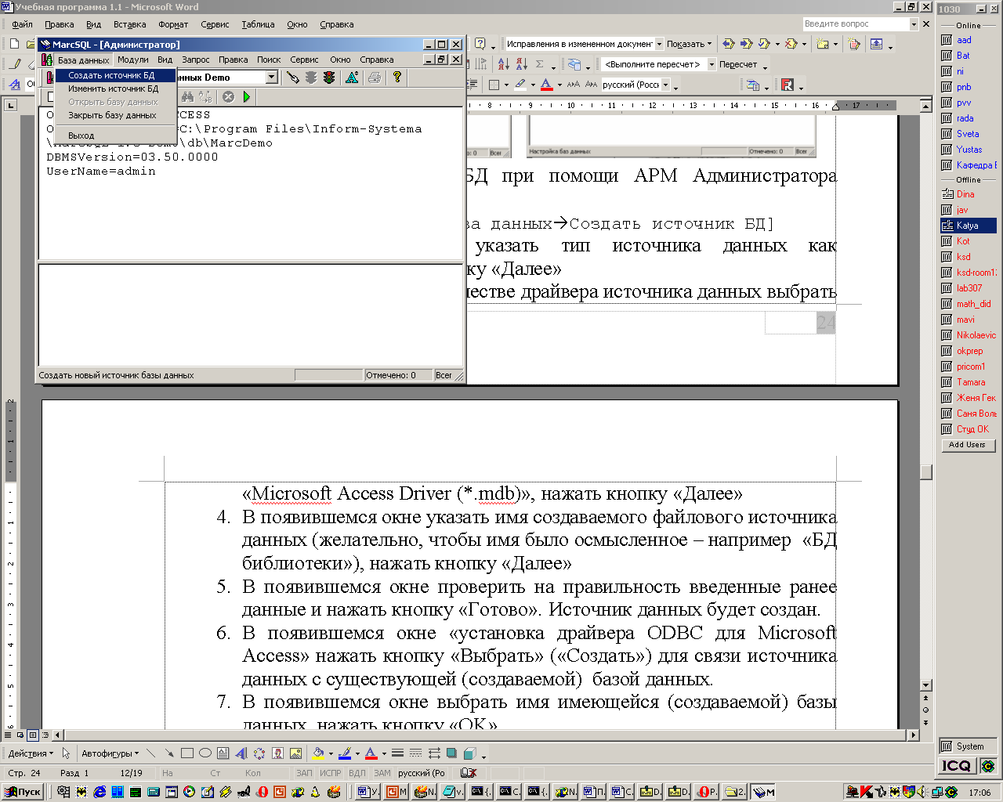
Task: Click the Previous change arrow icon in Reviewing toolbar
Action: click(729, 44)
